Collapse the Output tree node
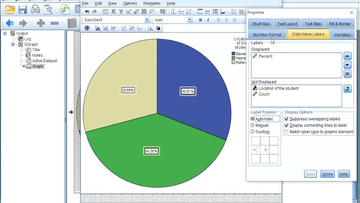The height and width of the screenshot is (203, 360). pyautogui.click(x=5, y=33)
